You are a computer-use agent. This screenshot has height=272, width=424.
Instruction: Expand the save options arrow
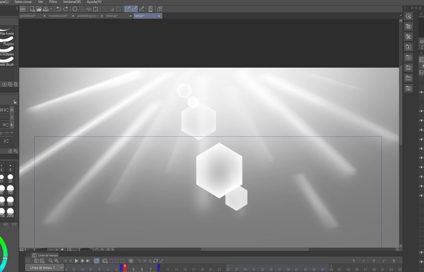pyautogui.click(x=51, y=9)
